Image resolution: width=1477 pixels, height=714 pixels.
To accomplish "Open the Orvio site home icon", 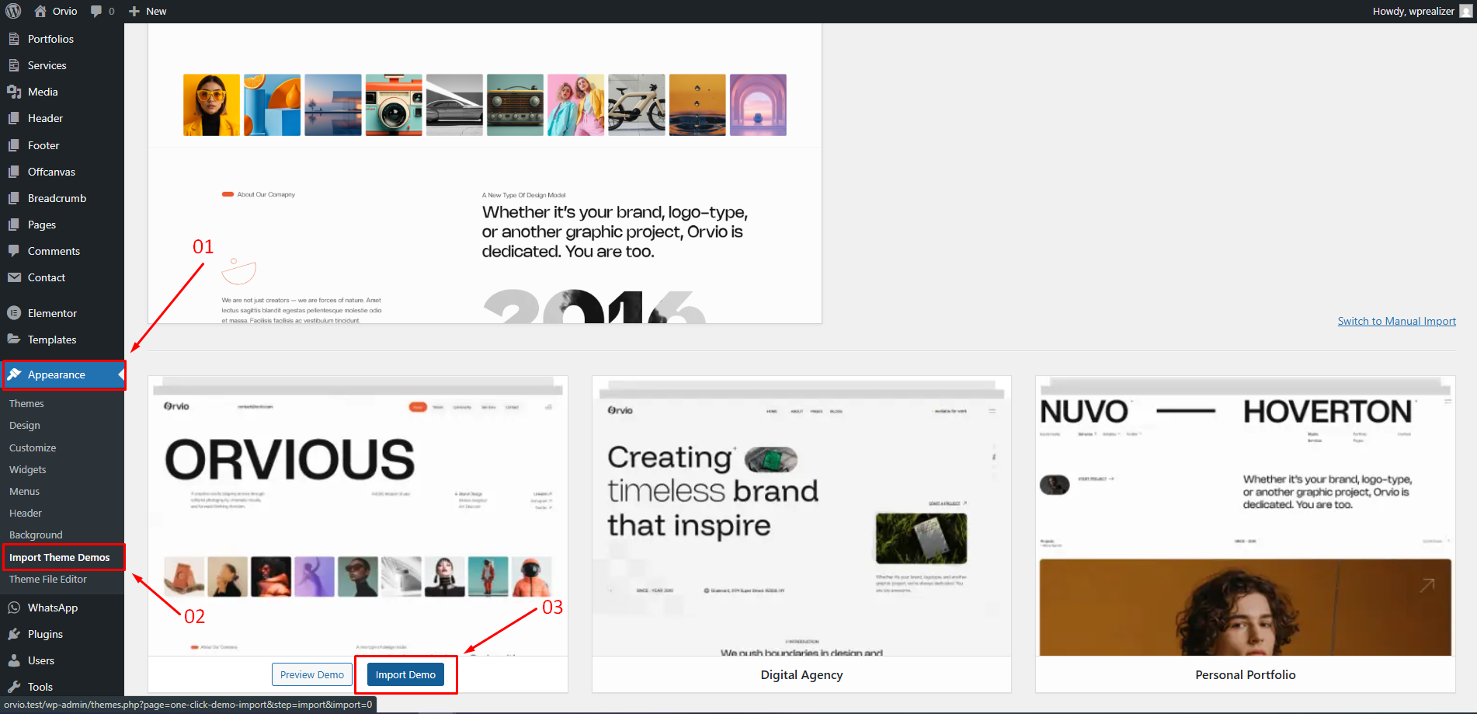I will pos(40,11).
